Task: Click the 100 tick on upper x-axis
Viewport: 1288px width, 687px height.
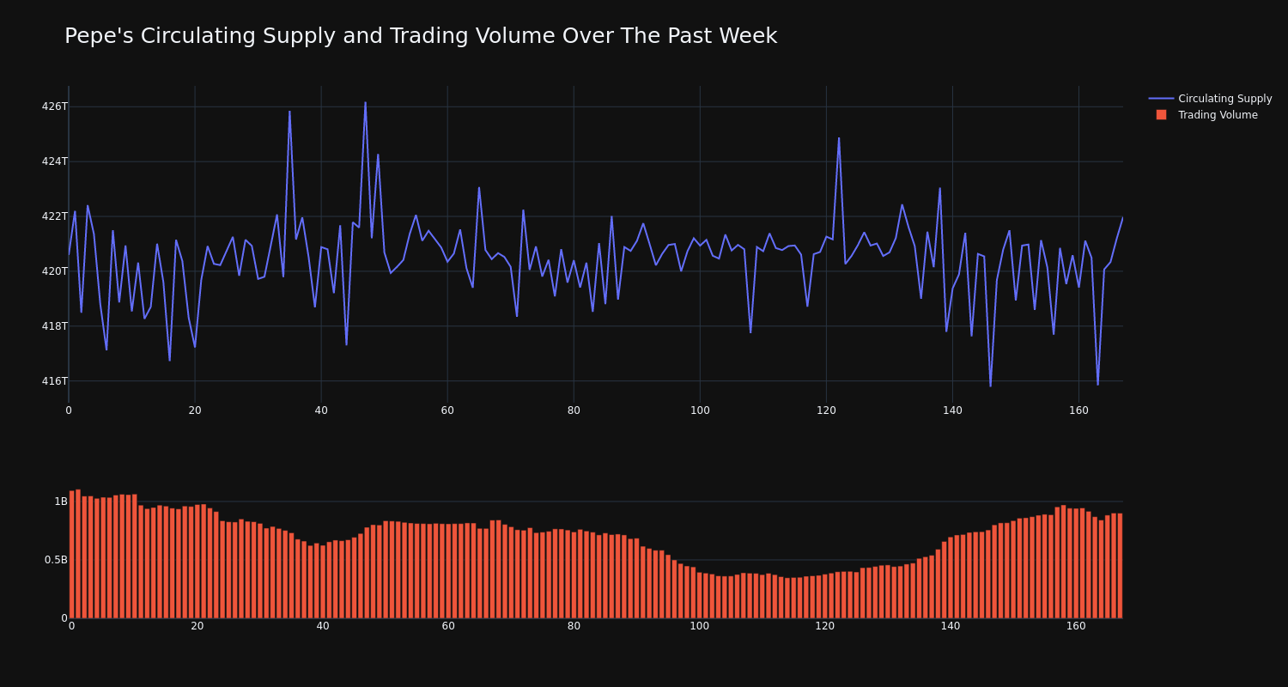Action: pos(700,410)
